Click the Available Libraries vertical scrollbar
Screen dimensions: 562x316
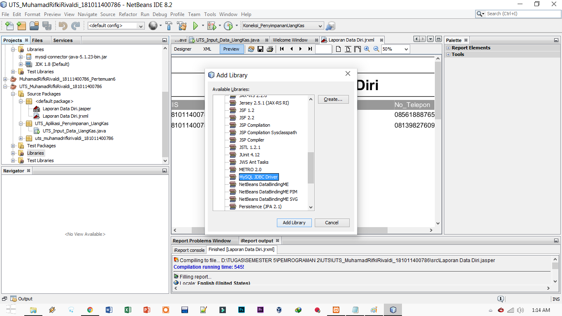(311, 168)
